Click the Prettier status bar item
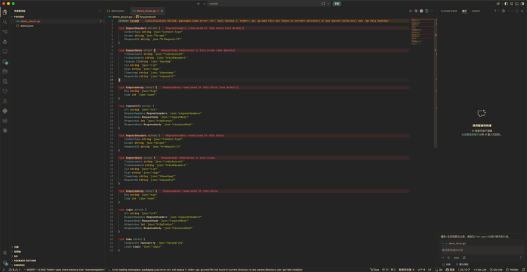This screenshot has width=527, height=272. click(x=512, y=269)
